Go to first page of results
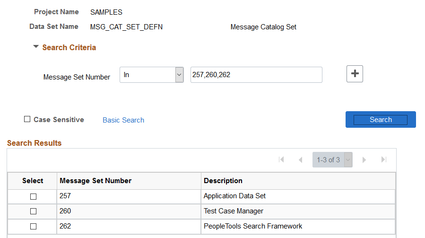The height and width of the screenshot is (238, 425). pos(281,159)
